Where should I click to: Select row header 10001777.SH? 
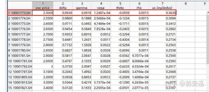pyautogui.click(x=20, y=34)
